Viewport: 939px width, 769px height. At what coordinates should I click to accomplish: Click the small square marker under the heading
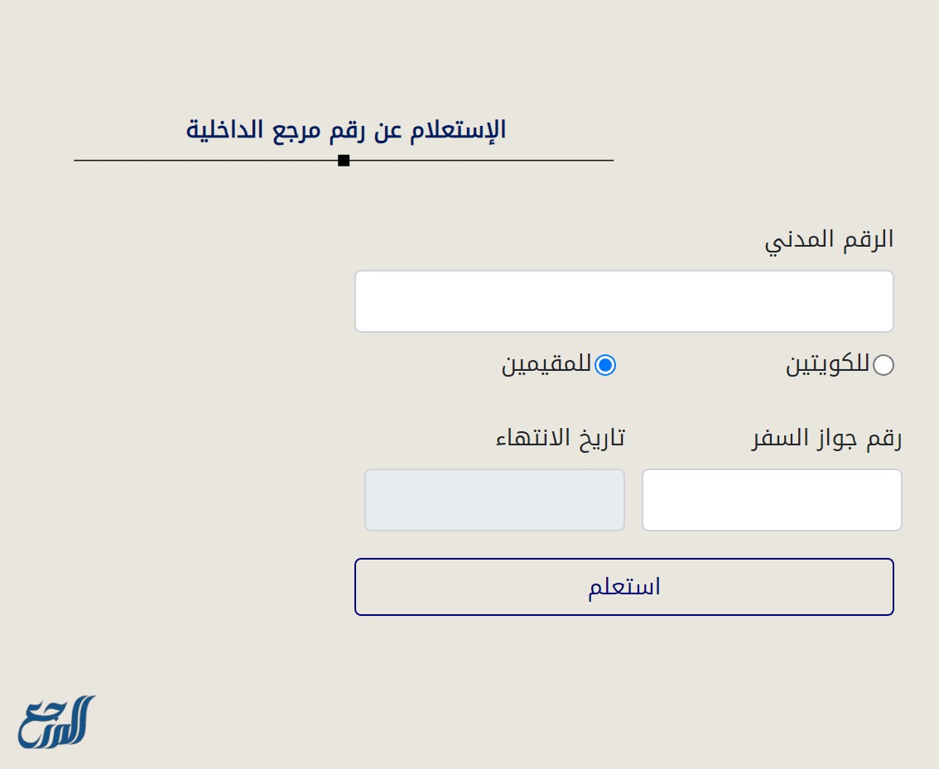coord(344,161)
